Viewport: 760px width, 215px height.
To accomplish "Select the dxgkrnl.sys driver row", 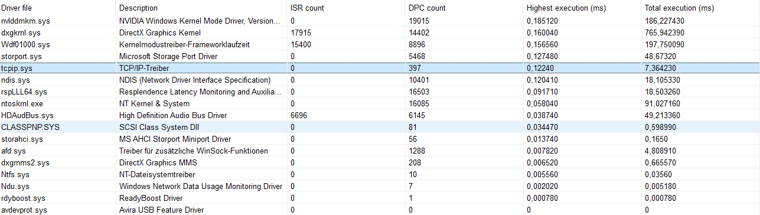I will pos(380,32).
